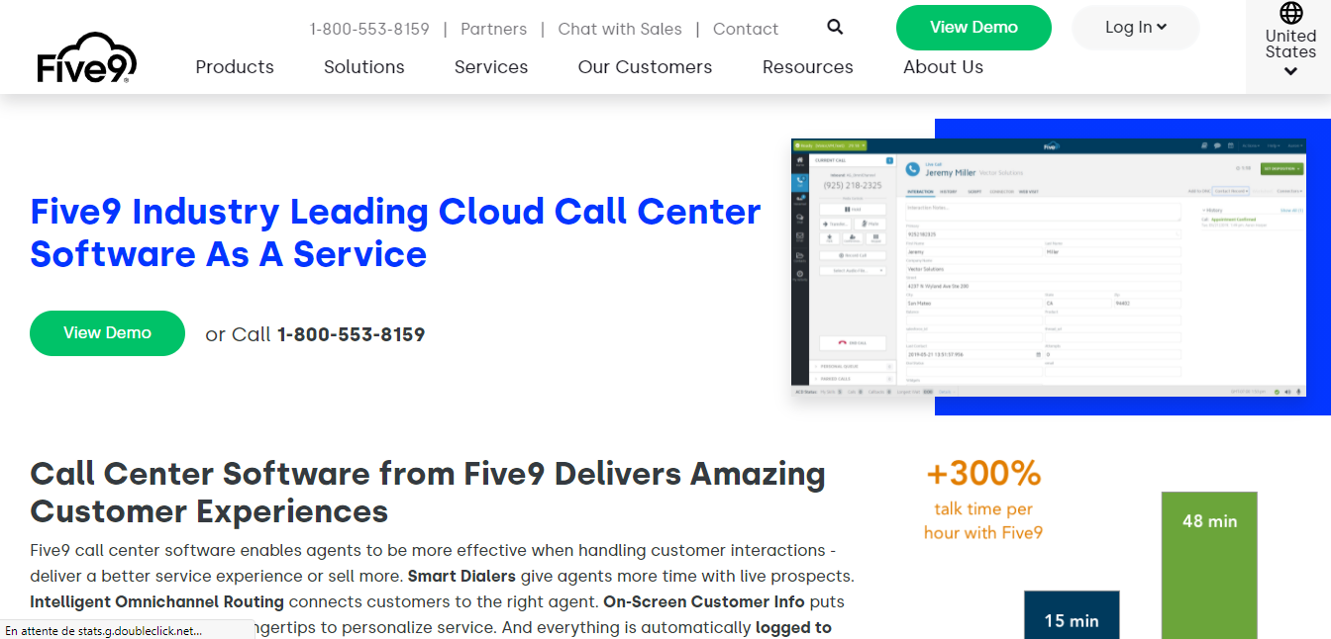Click the Contact link
1331x639 pixels.
coord(746,29)
